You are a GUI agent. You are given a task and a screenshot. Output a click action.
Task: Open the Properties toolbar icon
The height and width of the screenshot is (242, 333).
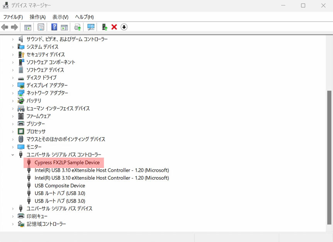[x=41, y=27]
